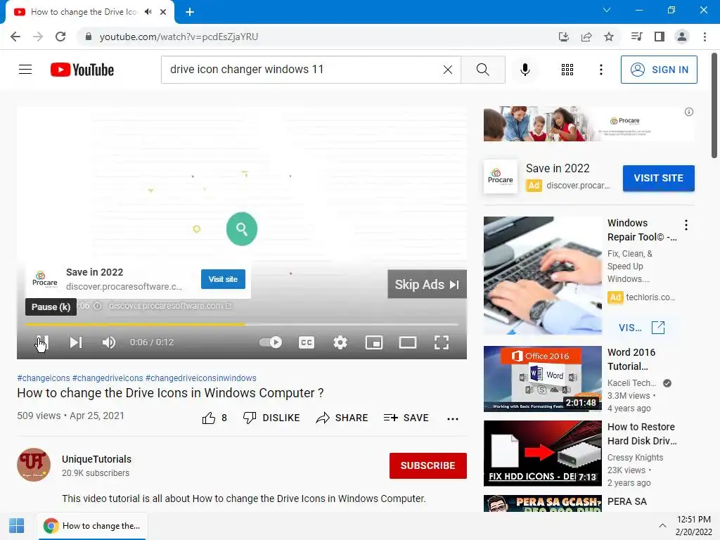720x540 pixels.
Task: Run search with magnifier button
Action: pos(483,70)
